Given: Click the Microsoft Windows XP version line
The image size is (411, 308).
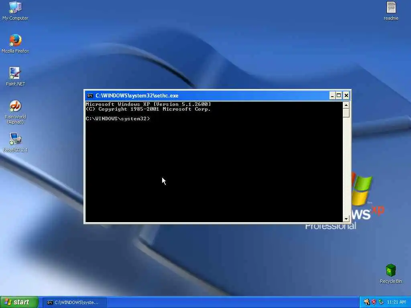Looking at the screenshot, I should (148, 104).
